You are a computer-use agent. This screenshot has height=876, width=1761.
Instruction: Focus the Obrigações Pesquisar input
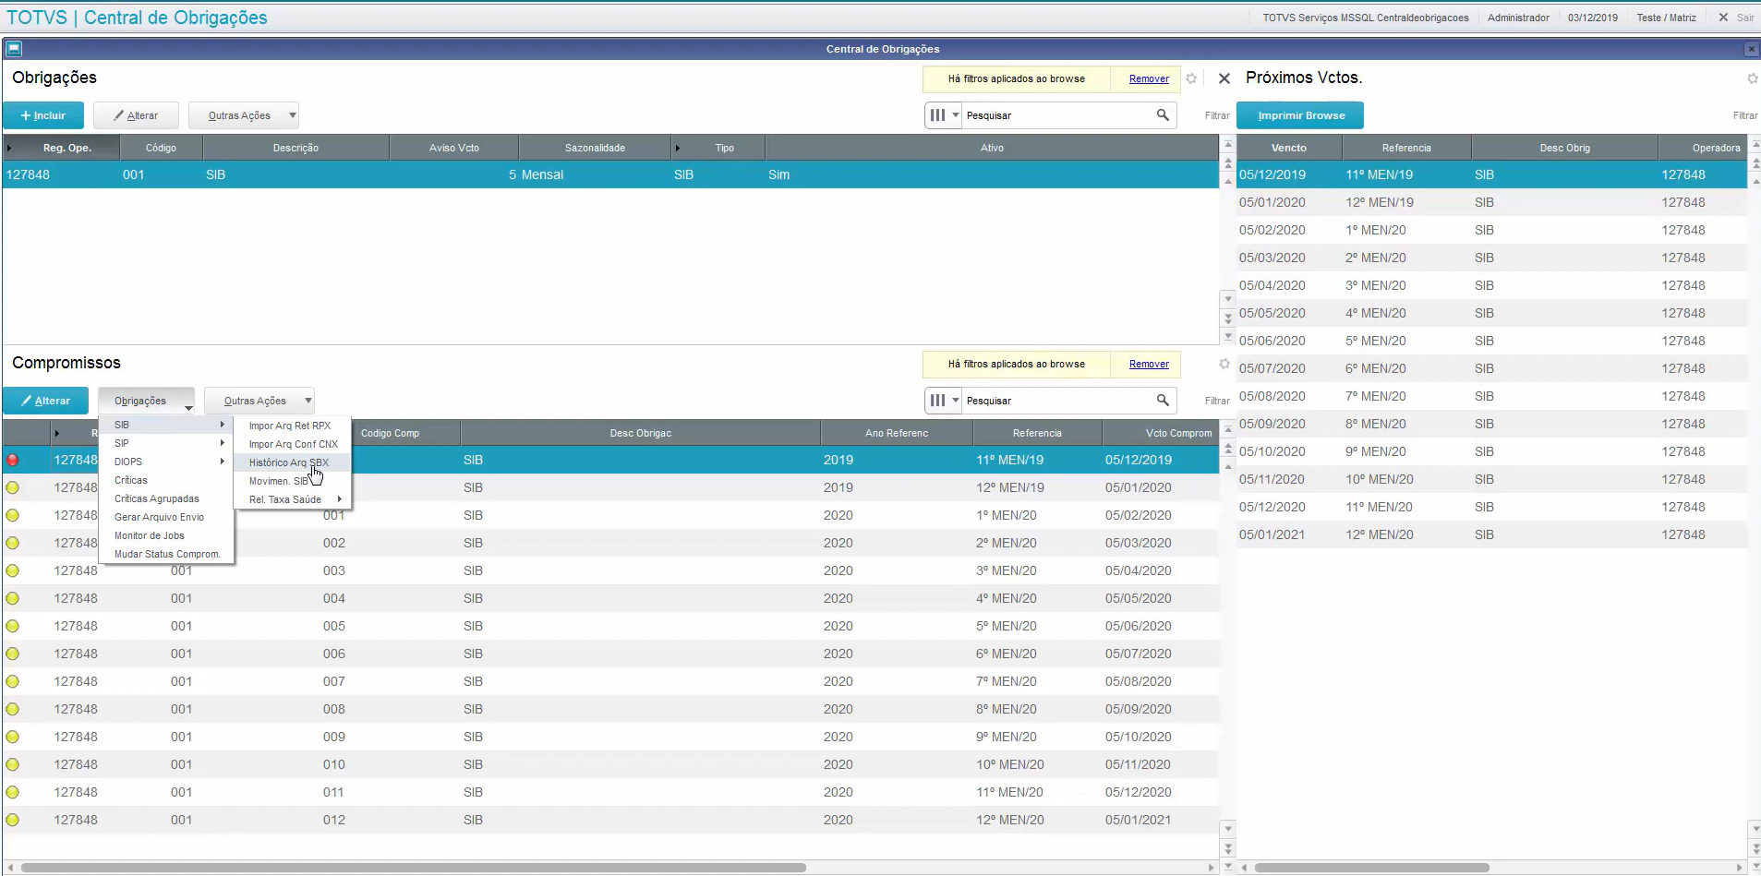tap(1058, 115)
